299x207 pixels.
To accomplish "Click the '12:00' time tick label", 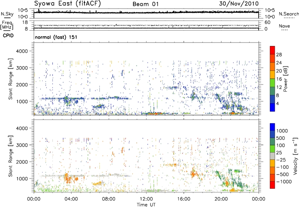I will (x=146, y=199).
